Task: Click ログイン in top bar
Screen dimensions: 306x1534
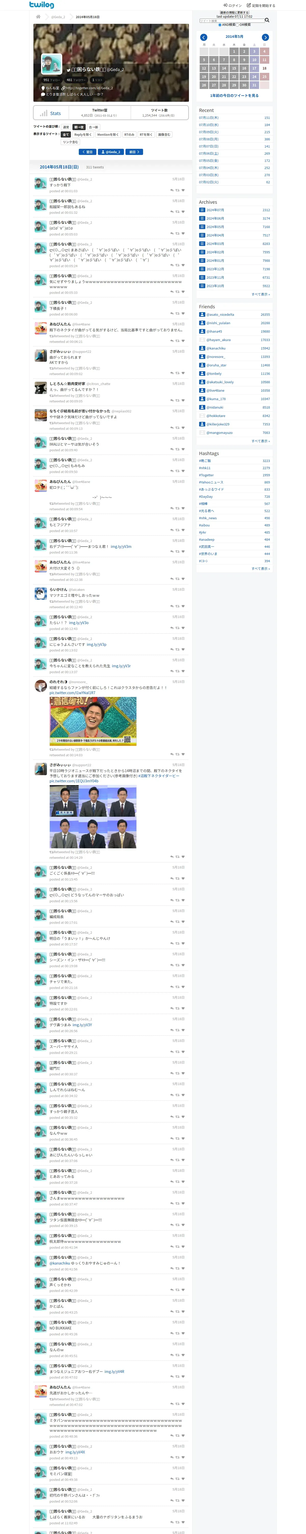Action: 233,5
